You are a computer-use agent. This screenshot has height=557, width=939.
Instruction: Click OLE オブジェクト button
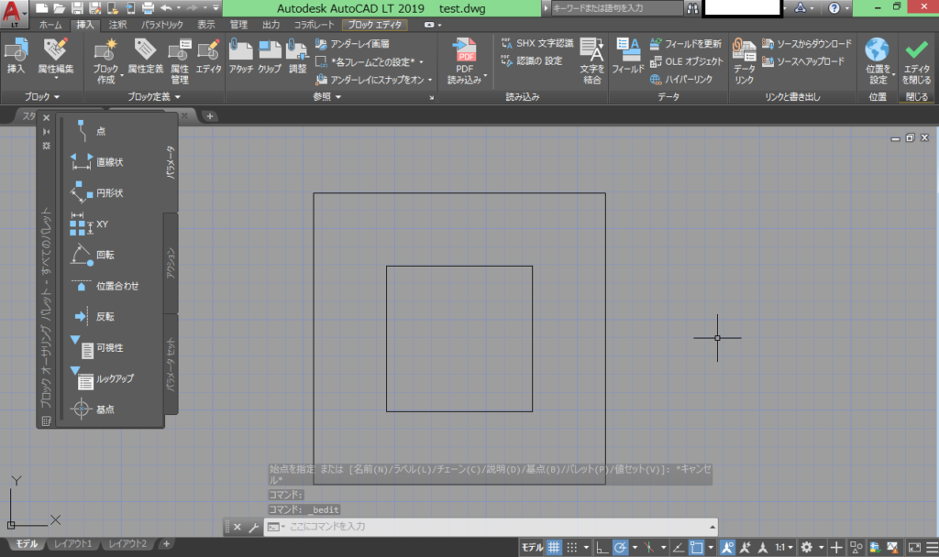pyautogui.click(x=686, y=61)
